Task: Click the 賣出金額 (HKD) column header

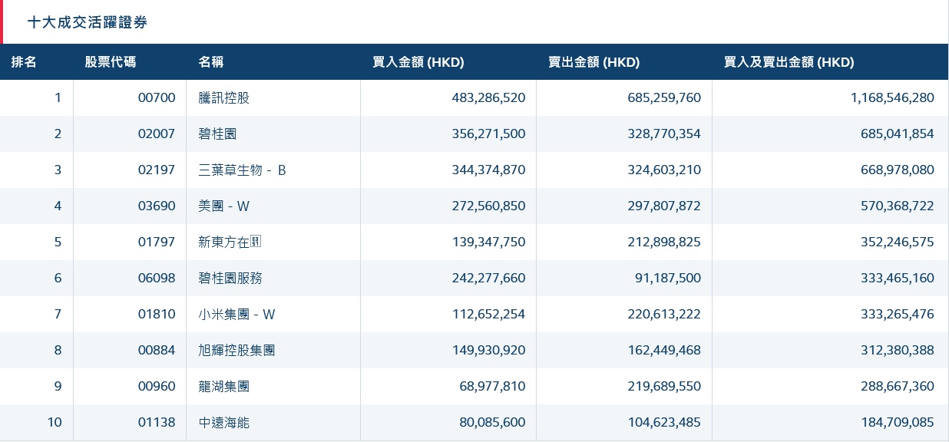Action: [x=594, y=62]
